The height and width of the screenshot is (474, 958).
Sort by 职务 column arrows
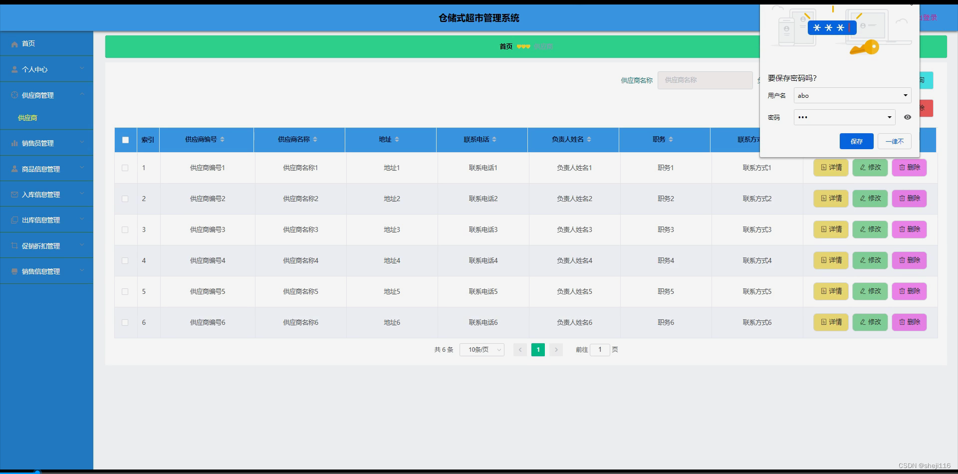[671, 139]
